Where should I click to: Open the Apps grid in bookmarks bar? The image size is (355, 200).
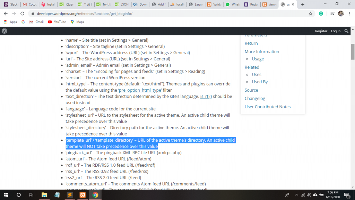point(10,22)
